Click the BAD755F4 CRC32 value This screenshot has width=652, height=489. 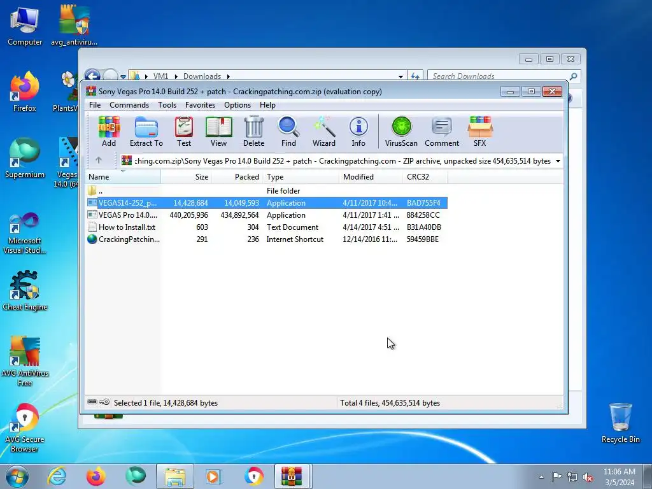click(x=423, y=203)
